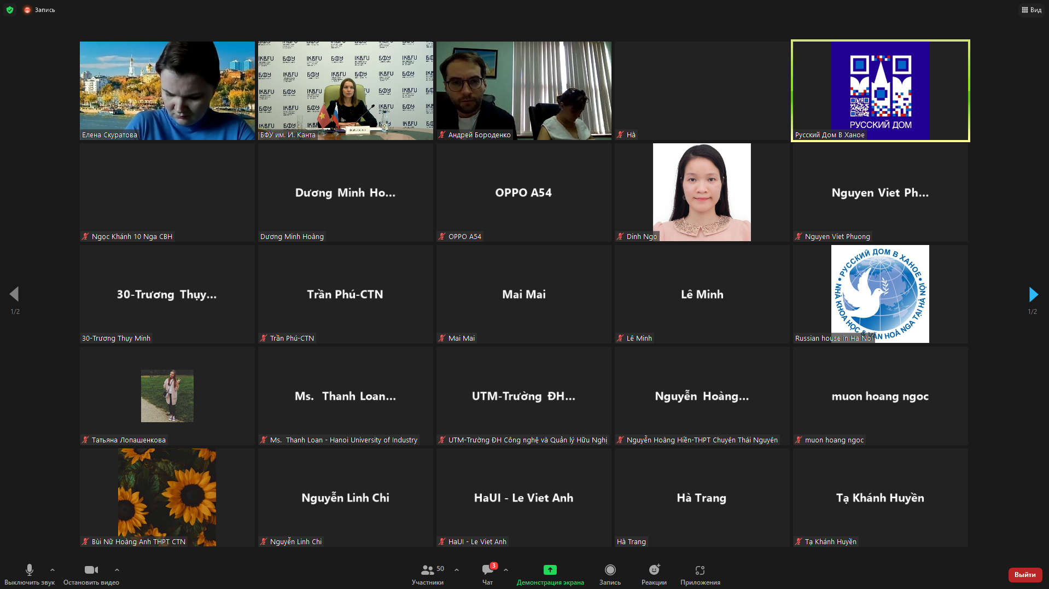Expand audio options arrow next to microphone
Screen dimensions: 1049x589
click(x=53, y=570)
